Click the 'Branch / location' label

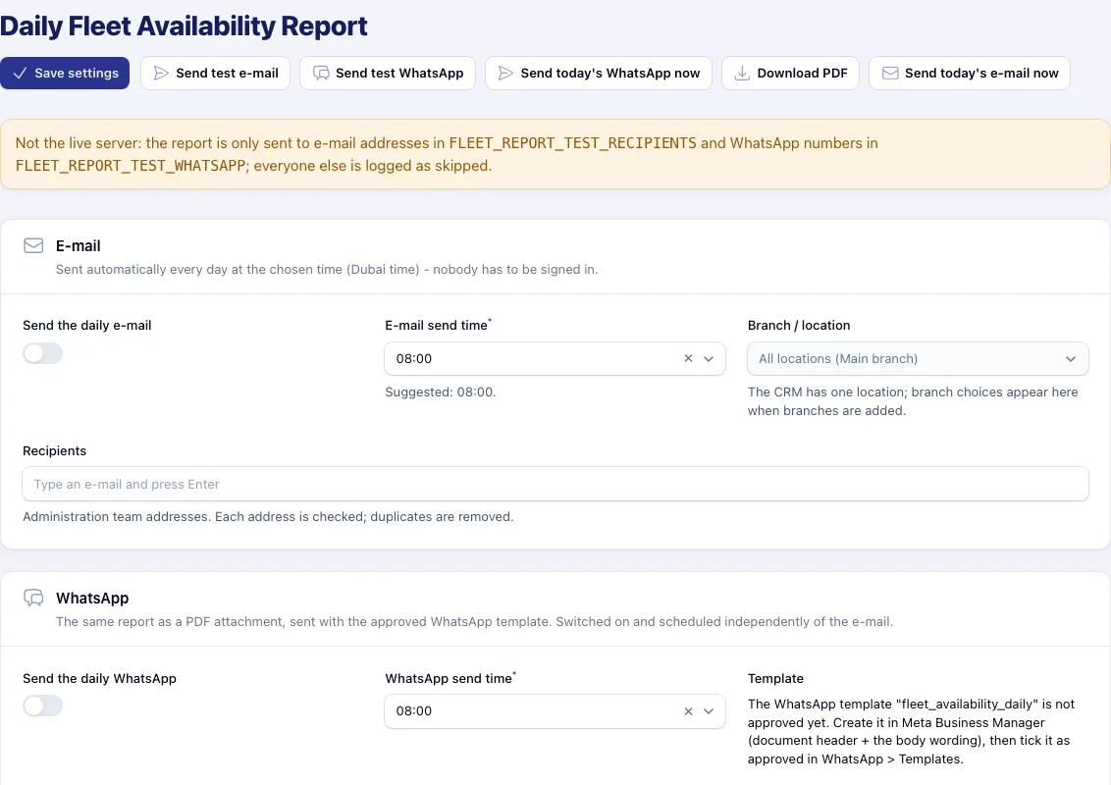tap(799, 325)
